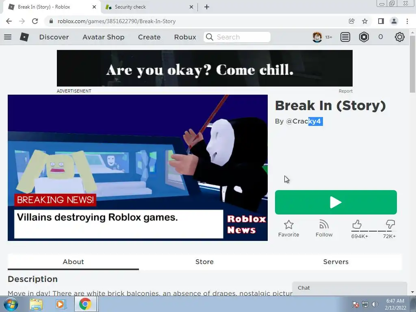The height and width of the screenshot is (312, 416).
Task: Open the Action Center flag tray icon
Action: tap(355, 304)
